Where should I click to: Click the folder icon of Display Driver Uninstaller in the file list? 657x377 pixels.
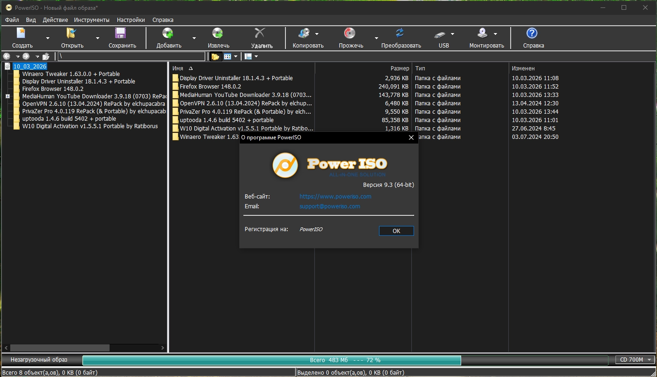tap(176, 78)
